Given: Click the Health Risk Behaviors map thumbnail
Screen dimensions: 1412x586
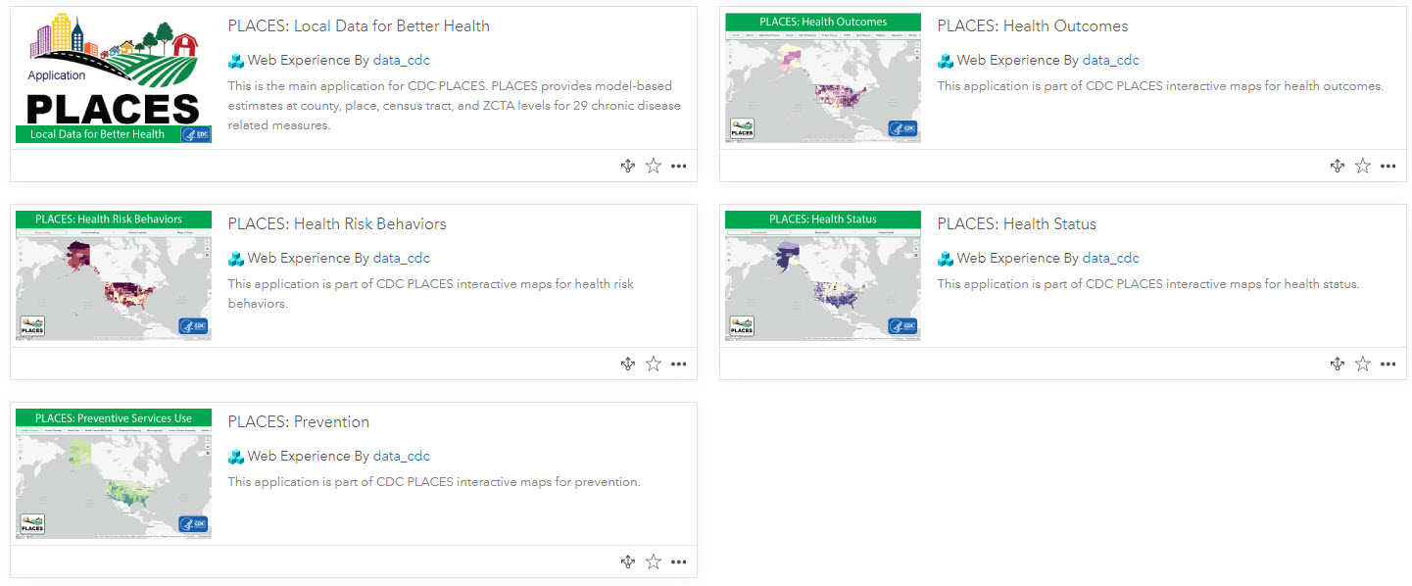Looking at the screenshot, I should tap(114, 276).
